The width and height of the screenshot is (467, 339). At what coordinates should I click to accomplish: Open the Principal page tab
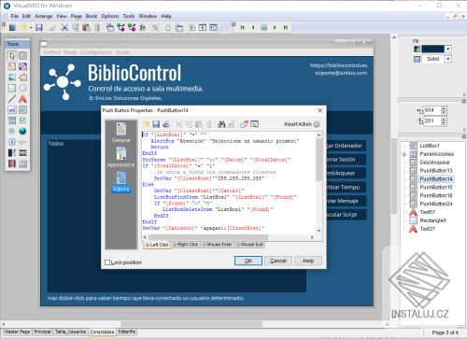[x=42, y=332]
